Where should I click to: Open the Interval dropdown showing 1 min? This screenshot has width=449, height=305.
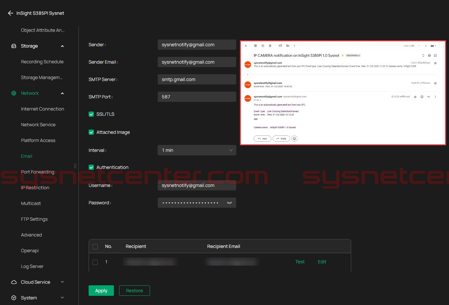[x=197, y=150]
